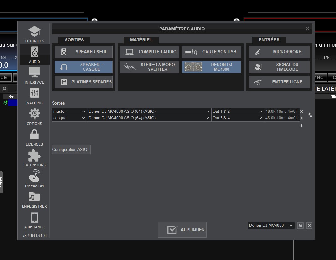Select Computer Audio hardware
The width and height of the screenshot is (336, 260).
(150, 52)
